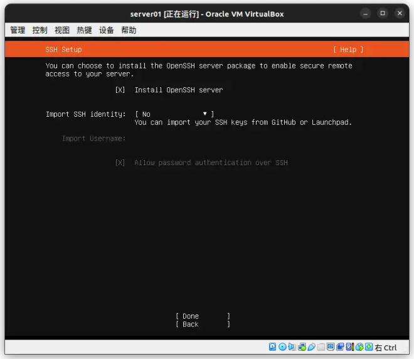
Task: Click the audio indicator icon in status bar
Action: coord(292,347)
